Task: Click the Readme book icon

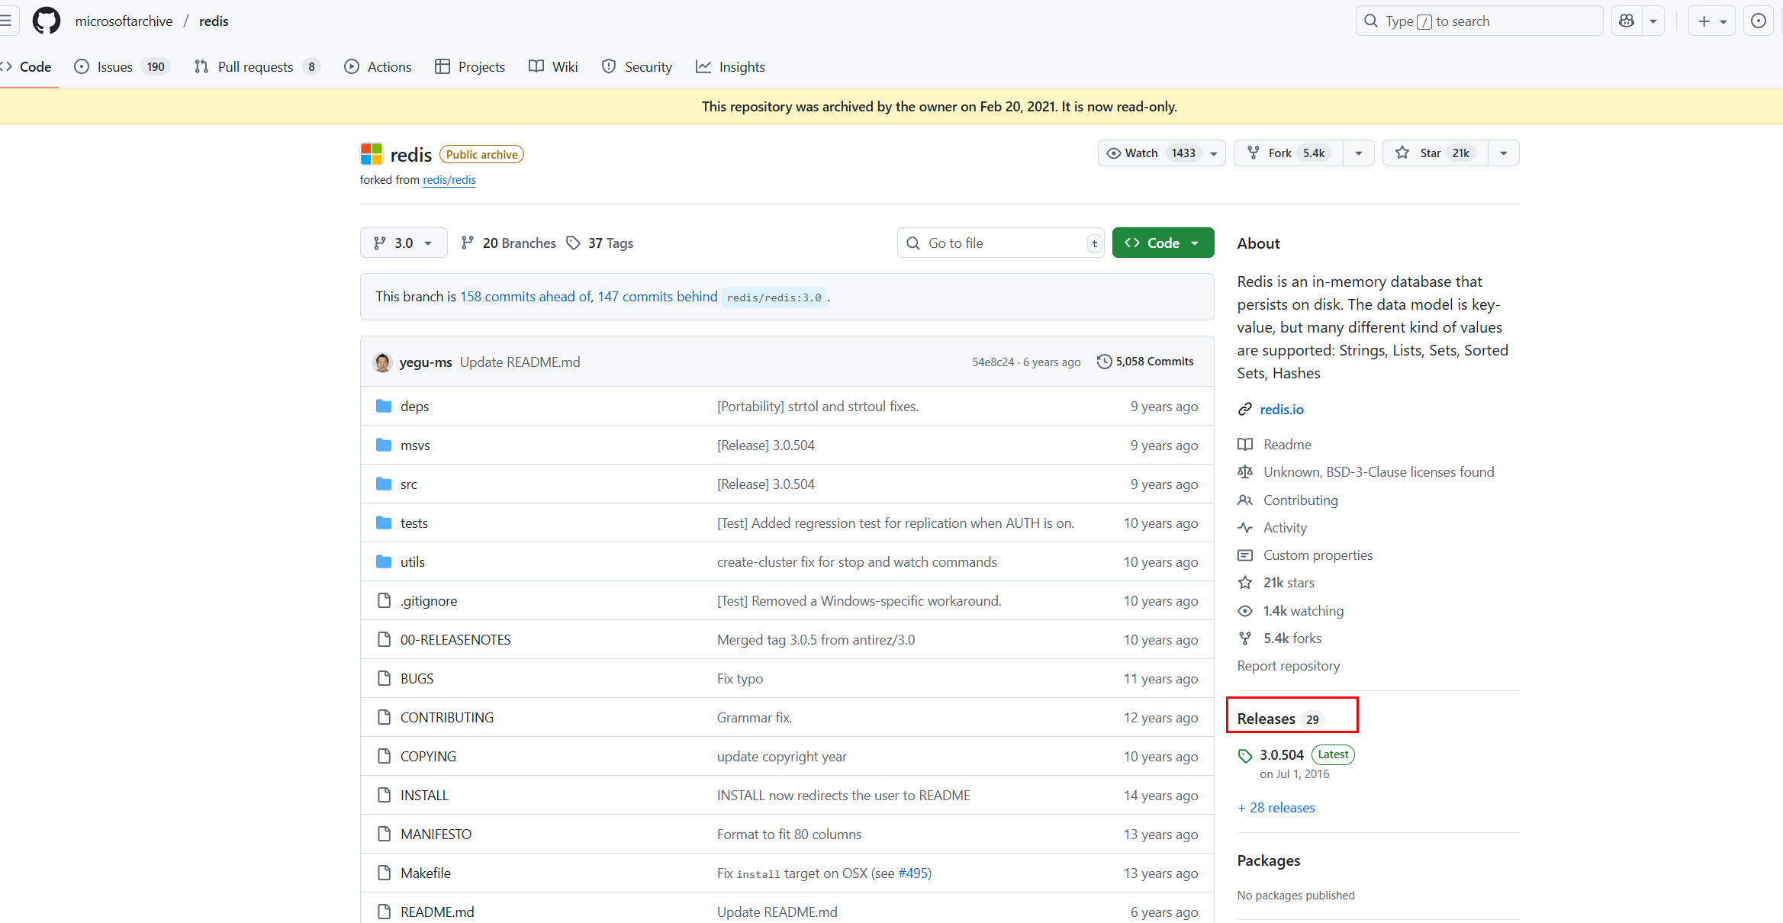Action: coord(1245,444)
